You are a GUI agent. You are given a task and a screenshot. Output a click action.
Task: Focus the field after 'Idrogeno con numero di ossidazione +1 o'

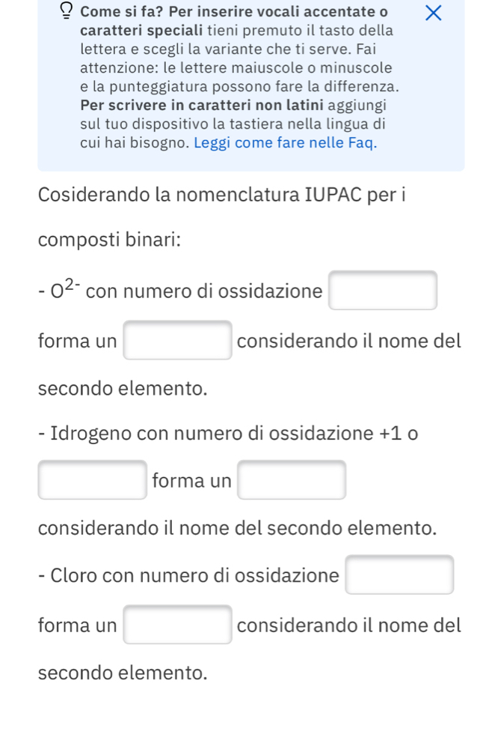[93, 479]
